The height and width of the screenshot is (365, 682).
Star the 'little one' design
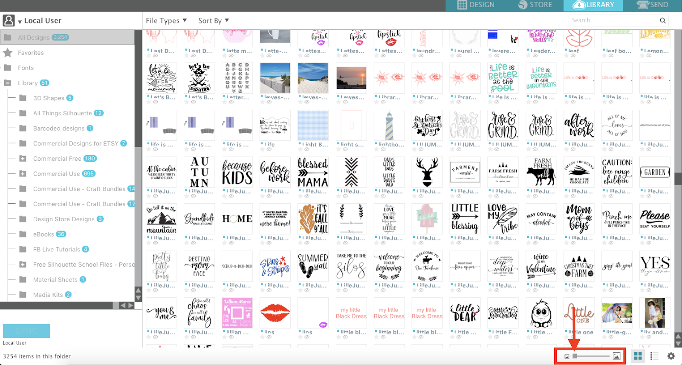pos(566,337)
